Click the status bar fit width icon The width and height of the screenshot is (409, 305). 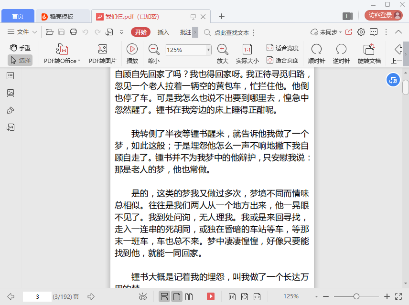(257, 296)
